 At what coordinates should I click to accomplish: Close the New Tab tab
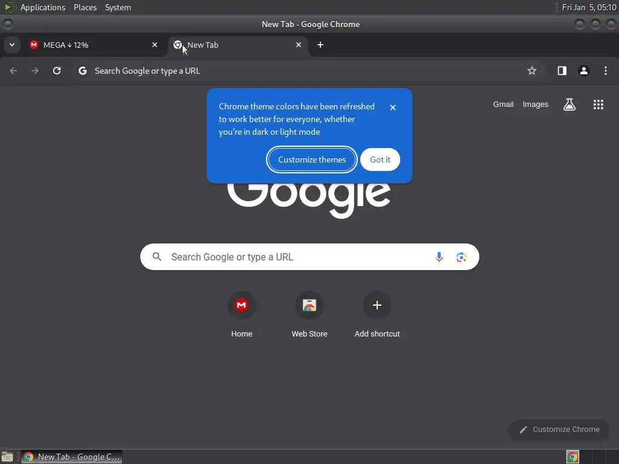[x=299, y=45]
